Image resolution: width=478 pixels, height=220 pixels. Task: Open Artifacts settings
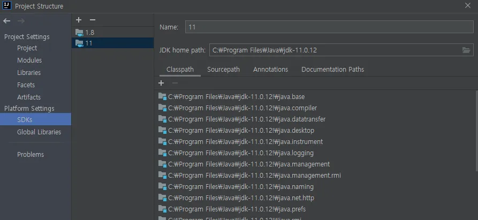point(29,97)
